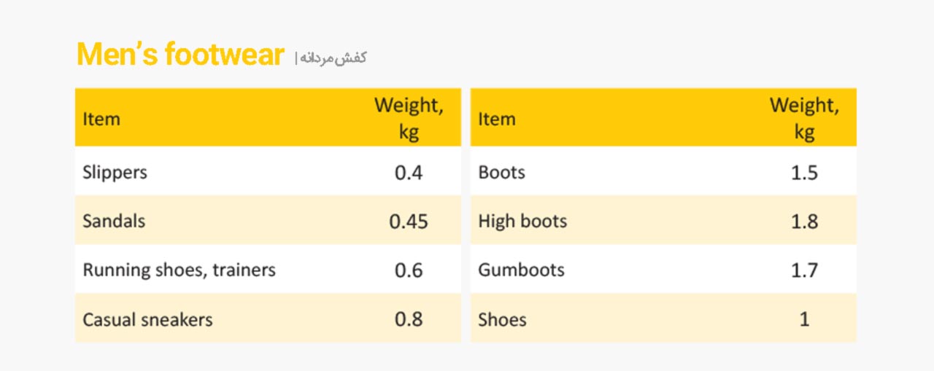Click the left table Item header
Image resolution: width=934 pixels, height=371 pixels.
coord(101,119)
